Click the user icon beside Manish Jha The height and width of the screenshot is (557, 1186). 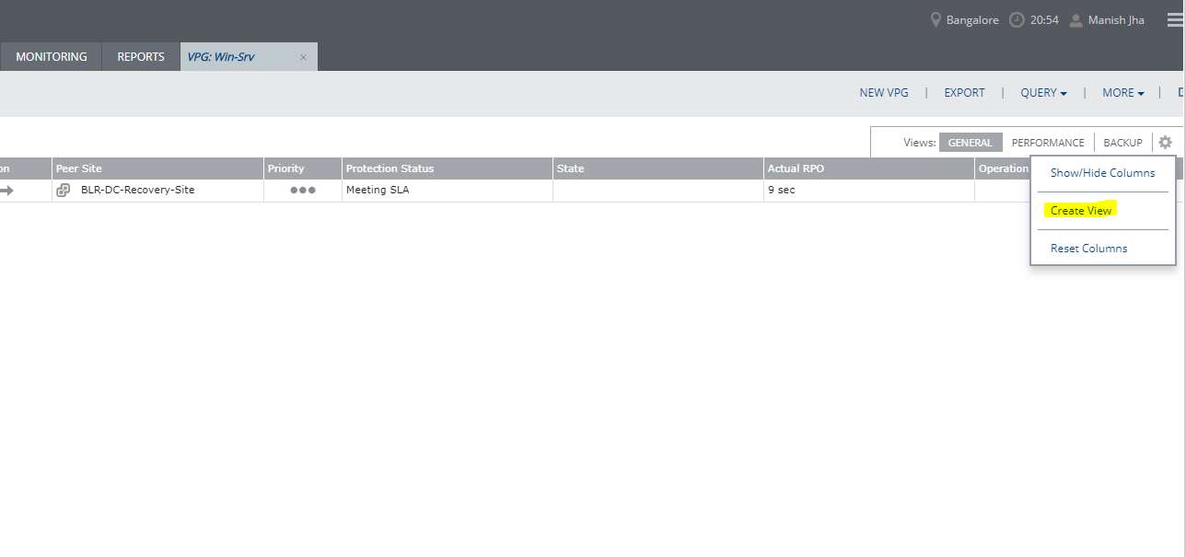(1076, 20)
